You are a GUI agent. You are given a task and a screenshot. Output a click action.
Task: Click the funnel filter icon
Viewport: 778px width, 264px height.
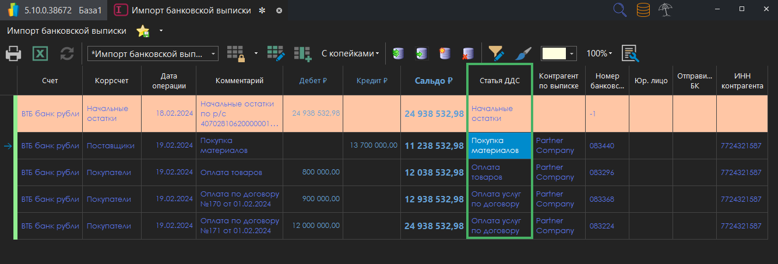click(x=496, y=53)
